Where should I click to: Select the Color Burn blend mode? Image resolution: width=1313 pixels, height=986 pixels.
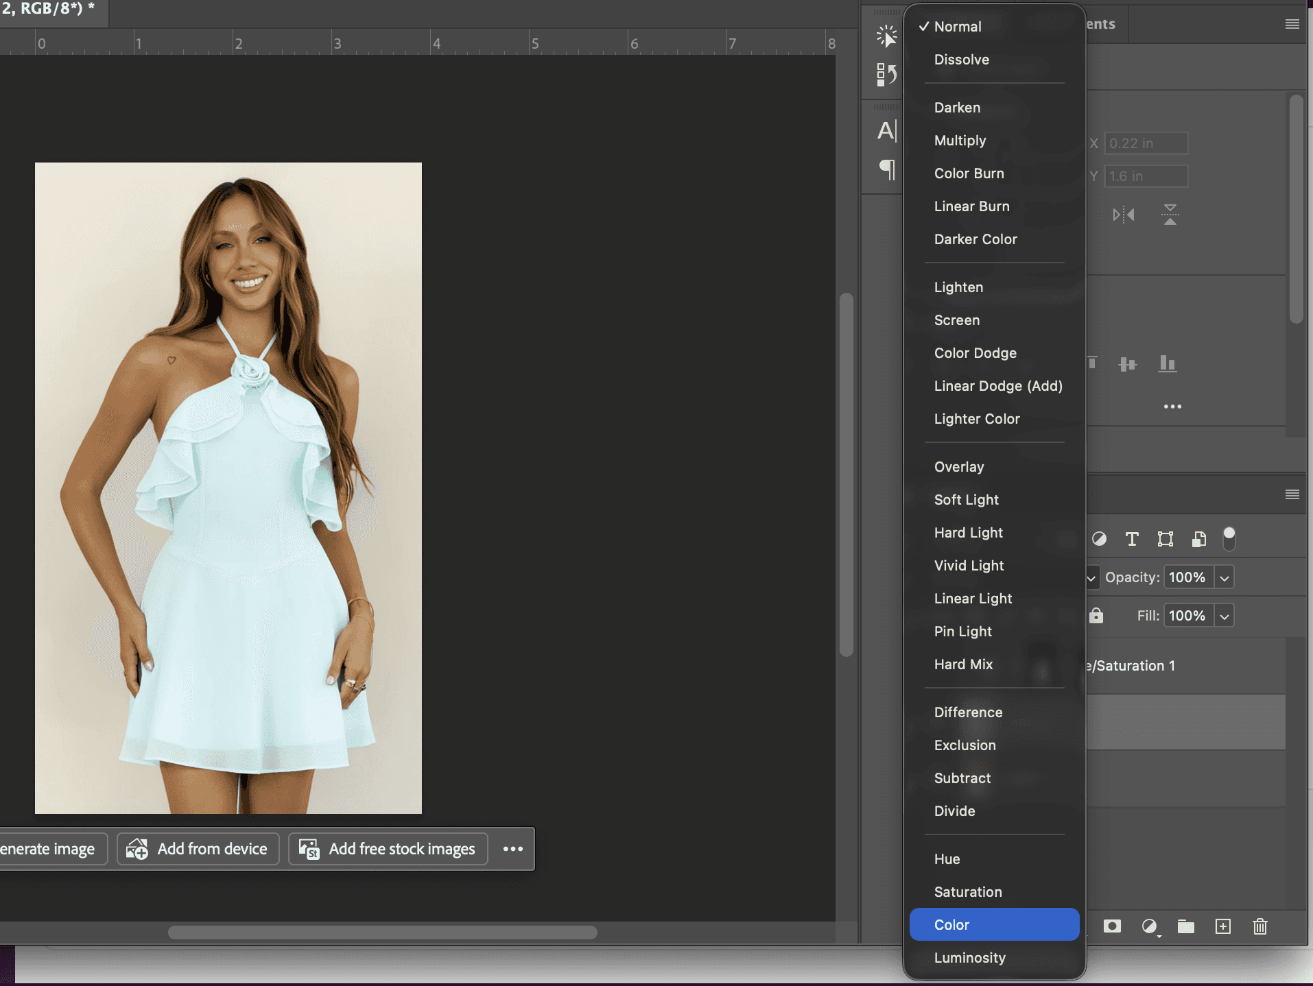pos(994,173)
